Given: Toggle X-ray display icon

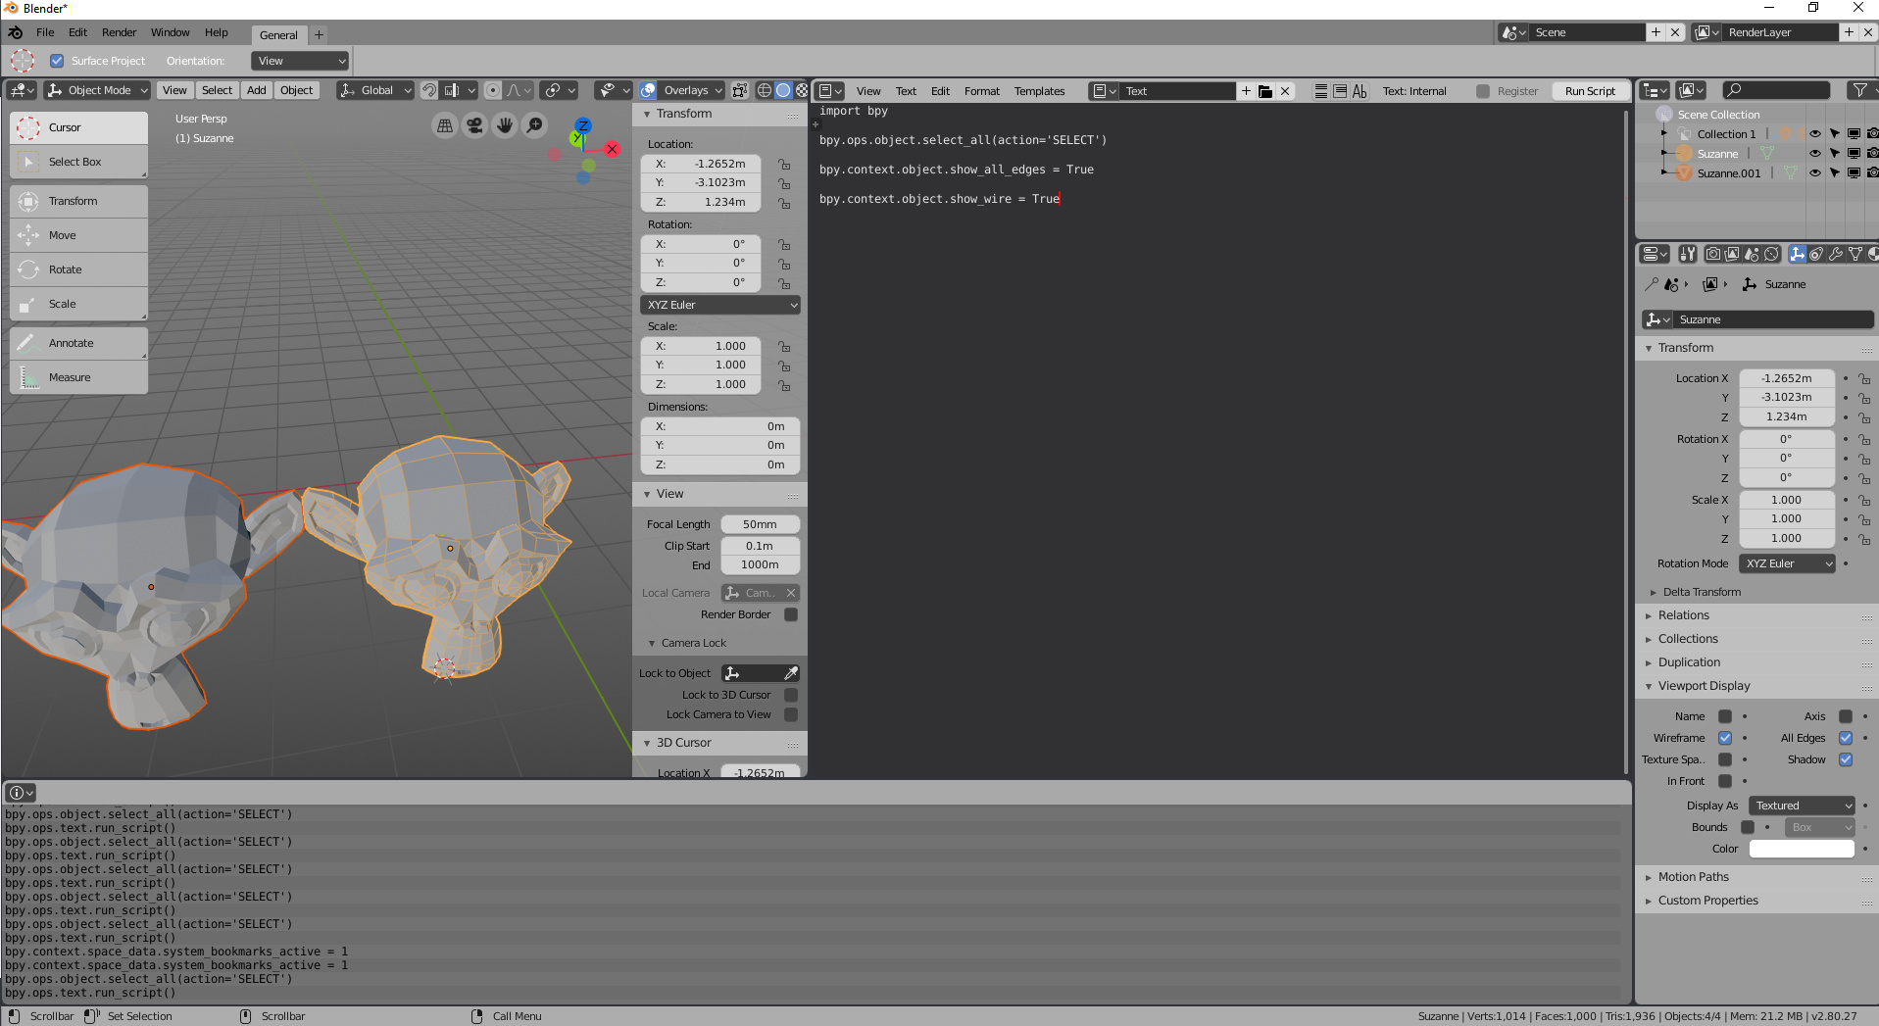Looking at the screenshot, I should tap(740, 90).
